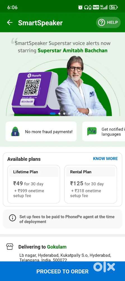Select the first carousel indicator dot

click(x=53, y=114)
